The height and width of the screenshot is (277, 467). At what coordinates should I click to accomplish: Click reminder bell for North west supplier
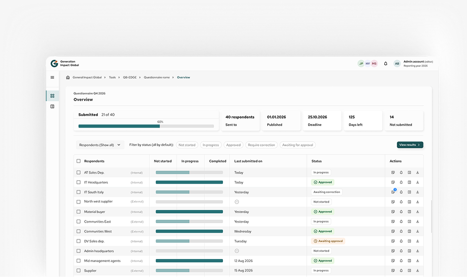pos(401,202)
